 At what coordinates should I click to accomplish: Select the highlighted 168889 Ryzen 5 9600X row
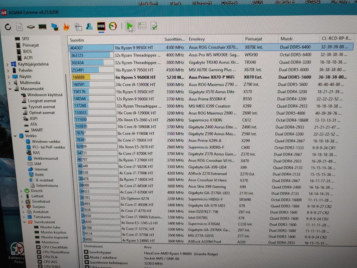coord(209,77)
